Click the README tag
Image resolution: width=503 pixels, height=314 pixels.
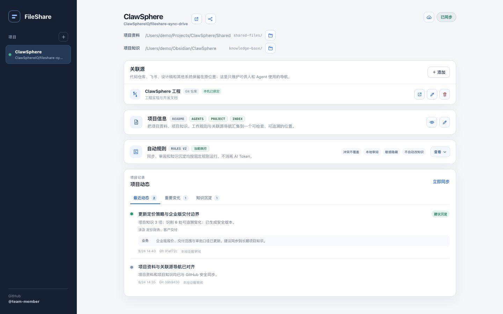pos(178,119)
